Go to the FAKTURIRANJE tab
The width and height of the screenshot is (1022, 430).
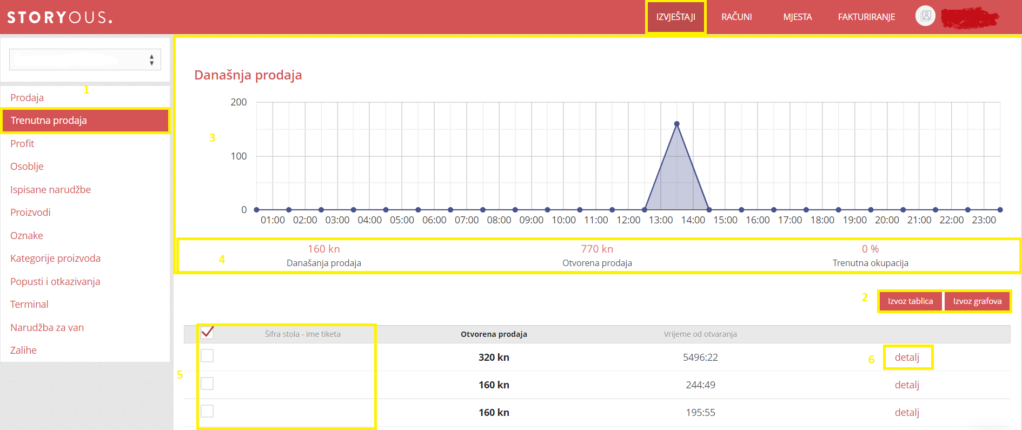866,17
